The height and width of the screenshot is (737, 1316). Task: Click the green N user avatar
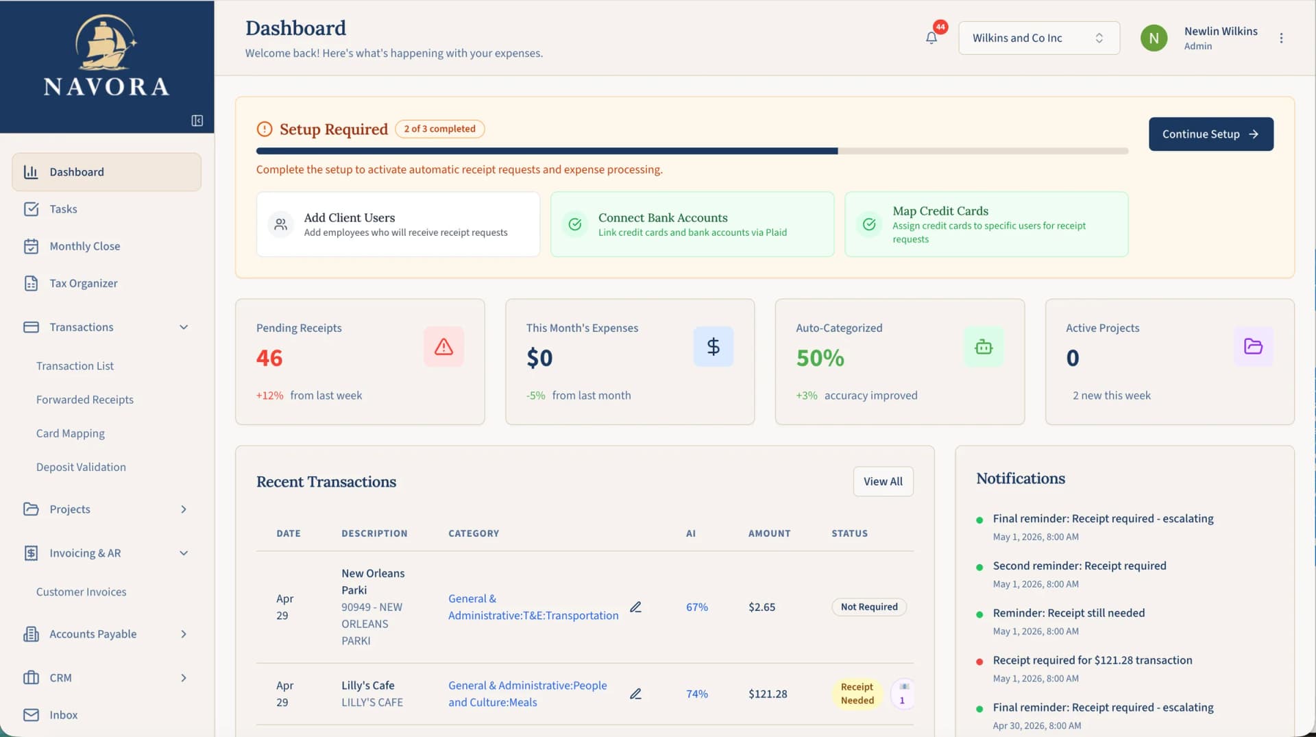tap(1154, 38)
